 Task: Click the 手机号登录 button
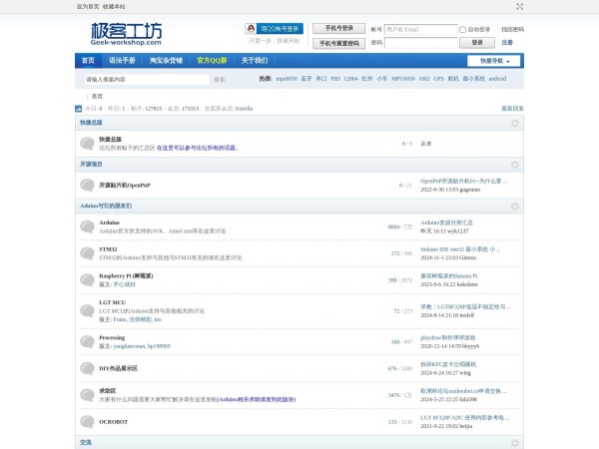tap(338, 29)
